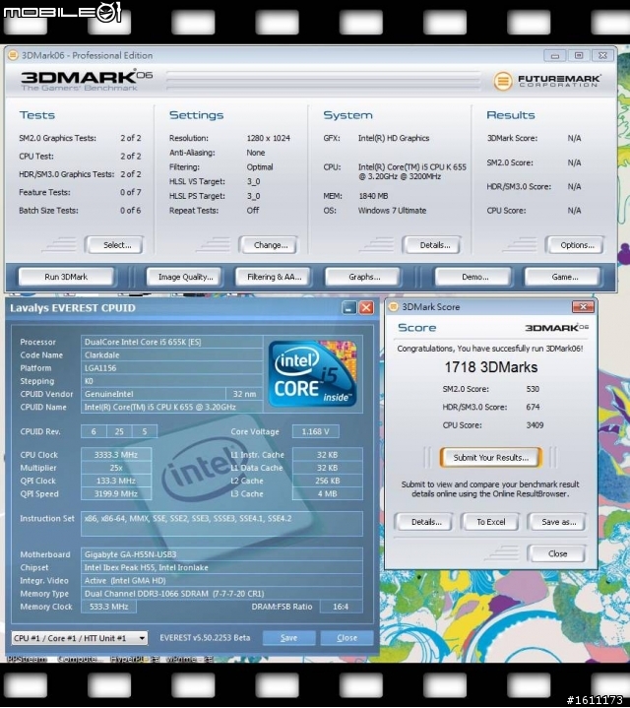Screen dimensions: 630x708
Task: Click the OS value Windows 7 Ultimate
Action: point(392,211)
